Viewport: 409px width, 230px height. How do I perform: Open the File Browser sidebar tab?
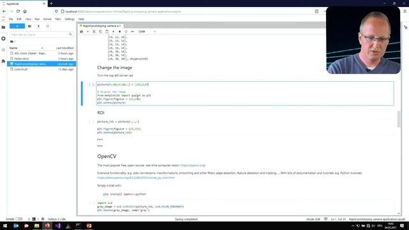click(x=3, y=27)
